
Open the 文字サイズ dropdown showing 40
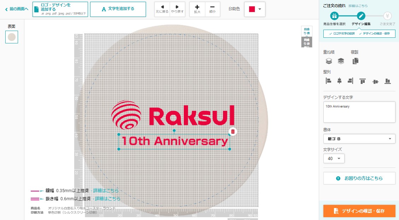pyautogui.click(x=334, y=159)
